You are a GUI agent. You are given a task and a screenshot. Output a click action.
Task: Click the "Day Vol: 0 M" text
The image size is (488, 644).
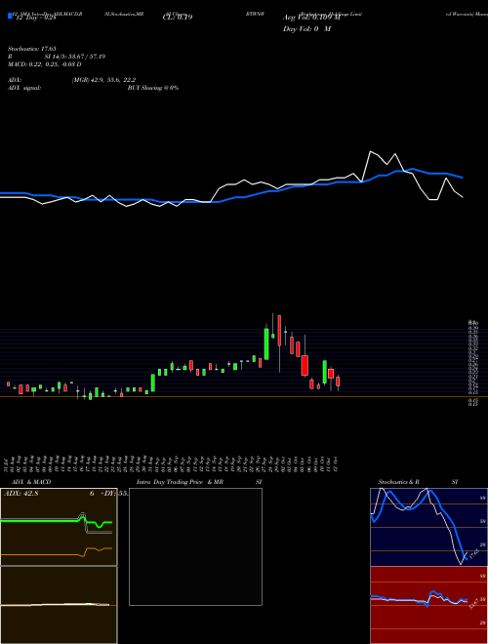(x=306, y=29)
